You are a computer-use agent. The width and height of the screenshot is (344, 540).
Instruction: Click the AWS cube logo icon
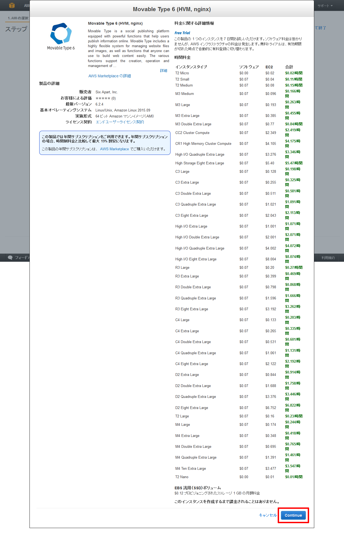12,5
